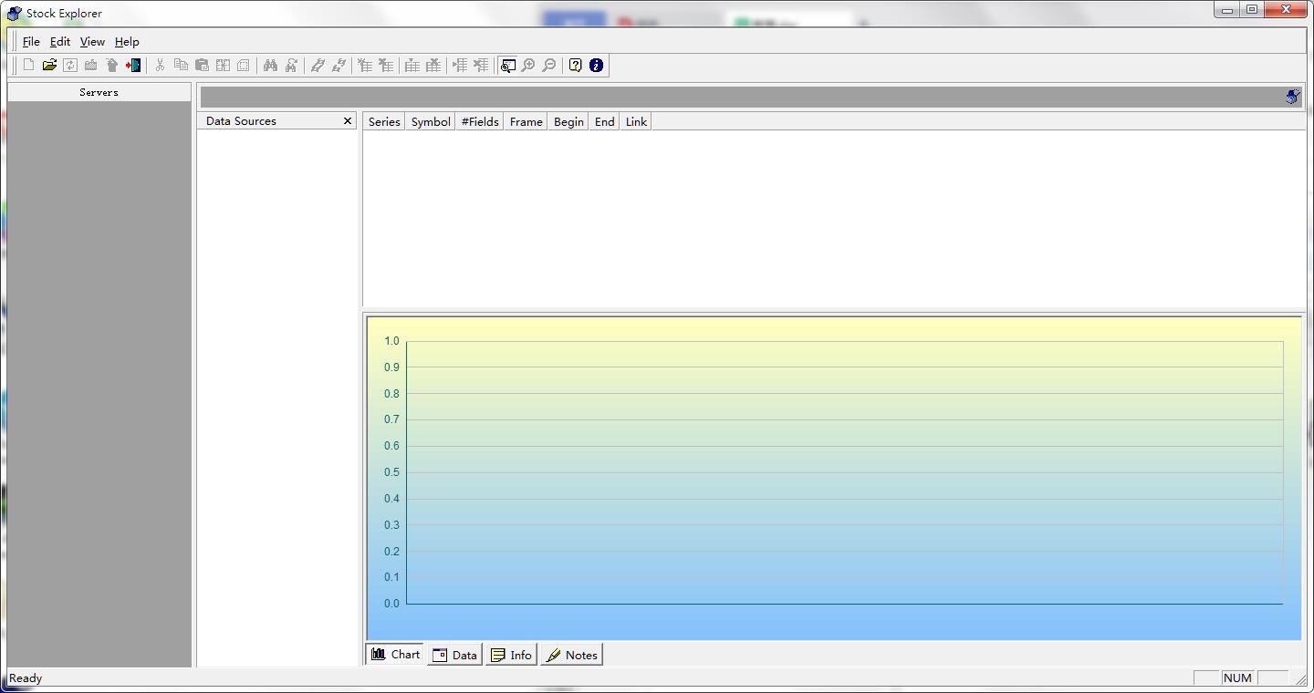
Task: Click the Open folder toolbar icon
Action: coord(49,66)
